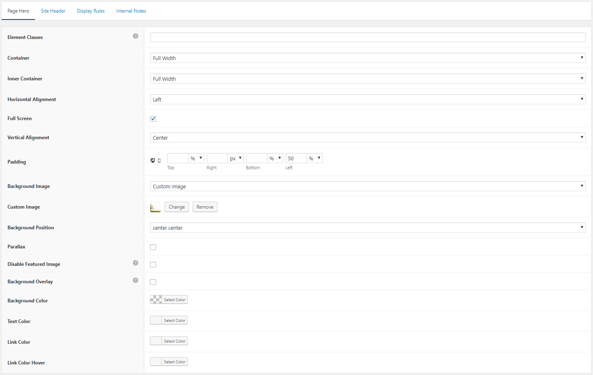This screenshot has height=375, width=593.
Task: Open Vertical Alignment dropdown
Action: point(368,138)
